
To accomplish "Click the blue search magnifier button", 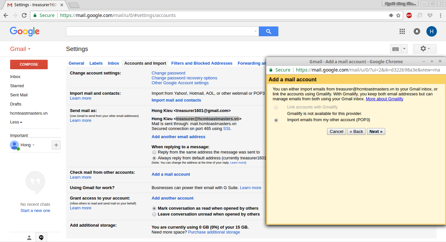I will pos(269,31).
